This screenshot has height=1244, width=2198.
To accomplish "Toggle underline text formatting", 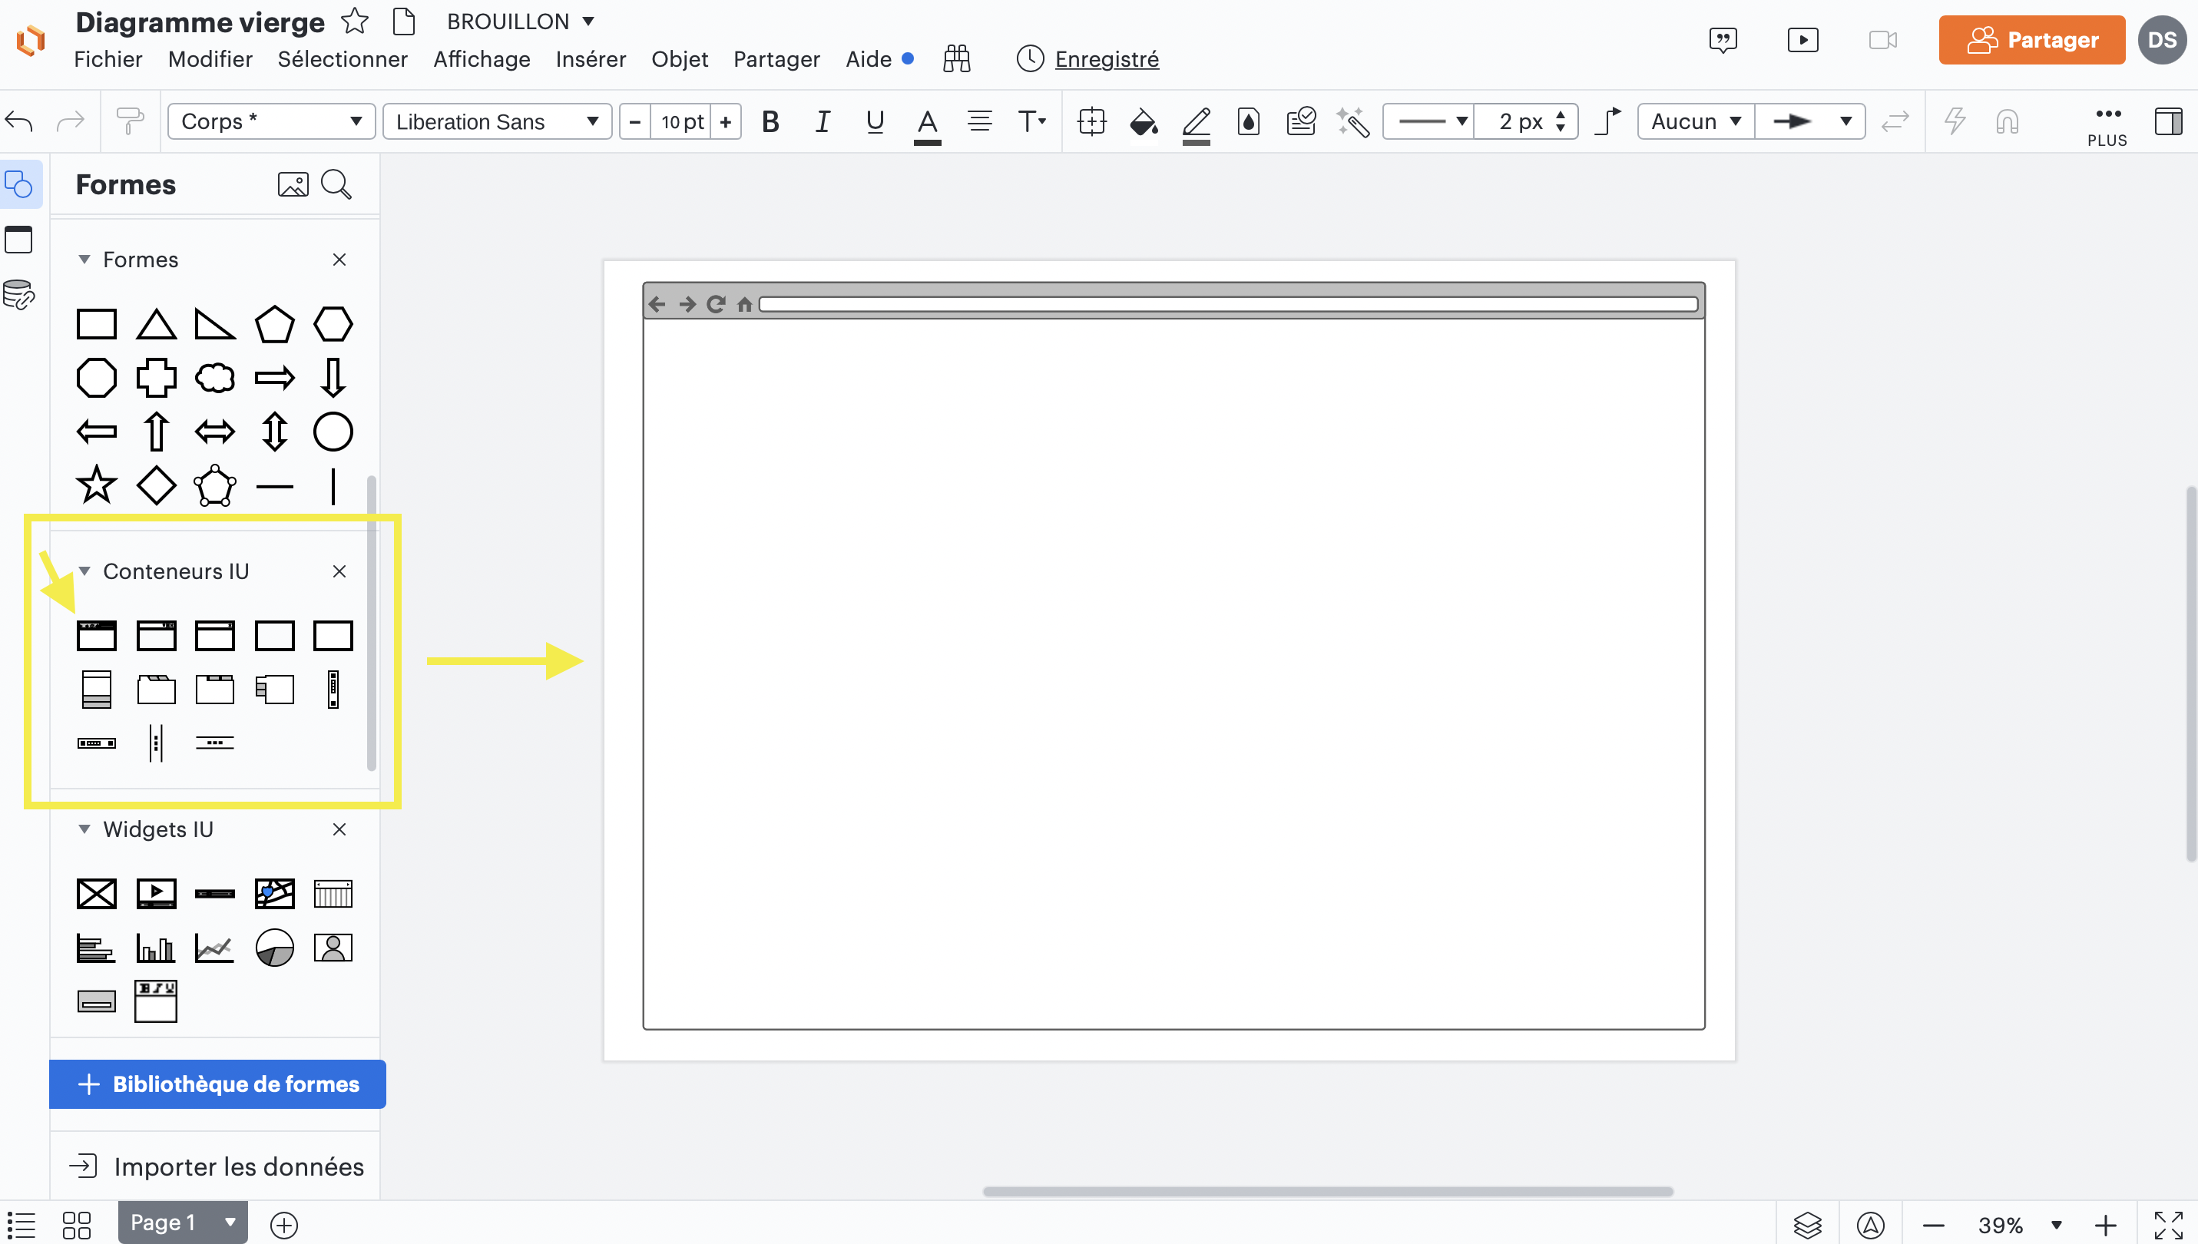I will (x=875, y=121).
